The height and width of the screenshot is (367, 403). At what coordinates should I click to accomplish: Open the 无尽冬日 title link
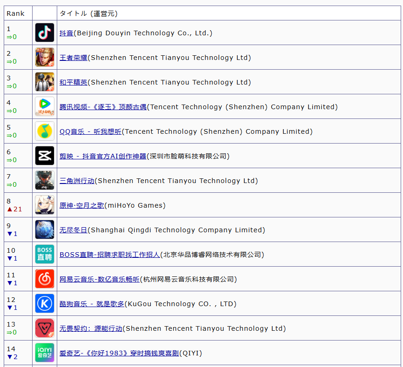pos(74,230)
